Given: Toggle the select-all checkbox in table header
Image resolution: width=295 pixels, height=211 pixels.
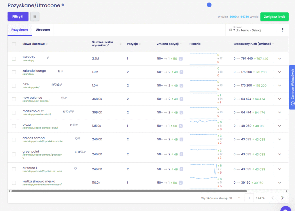Looking at the screenshot, I should click(x=14, y=44).
